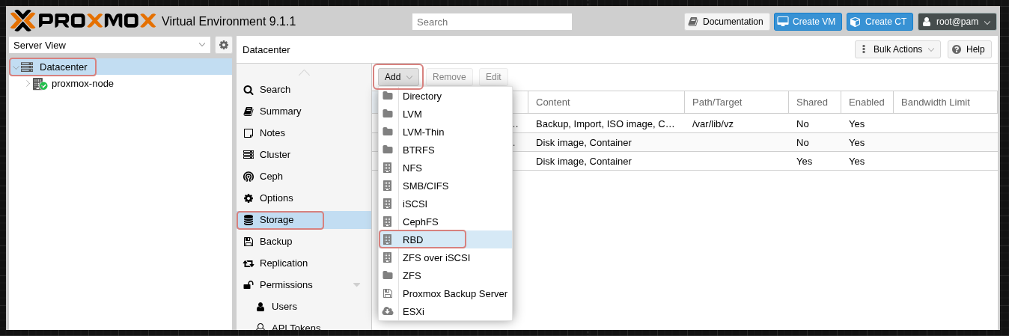Image resolution: width=1009 pixels, height=336 pixels.
Task: Click the Replication icon in sidebar
Action: coord(249,263)
